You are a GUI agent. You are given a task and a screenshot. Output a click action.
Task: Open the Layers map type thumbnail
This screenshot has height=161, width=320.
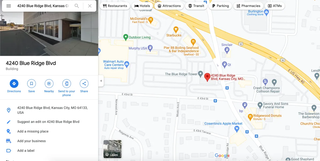tap(113, 149)
